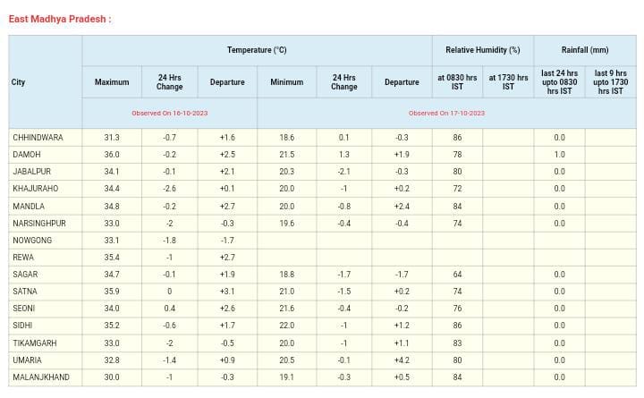Click the Maximum temperature column header

pos(112,82)
